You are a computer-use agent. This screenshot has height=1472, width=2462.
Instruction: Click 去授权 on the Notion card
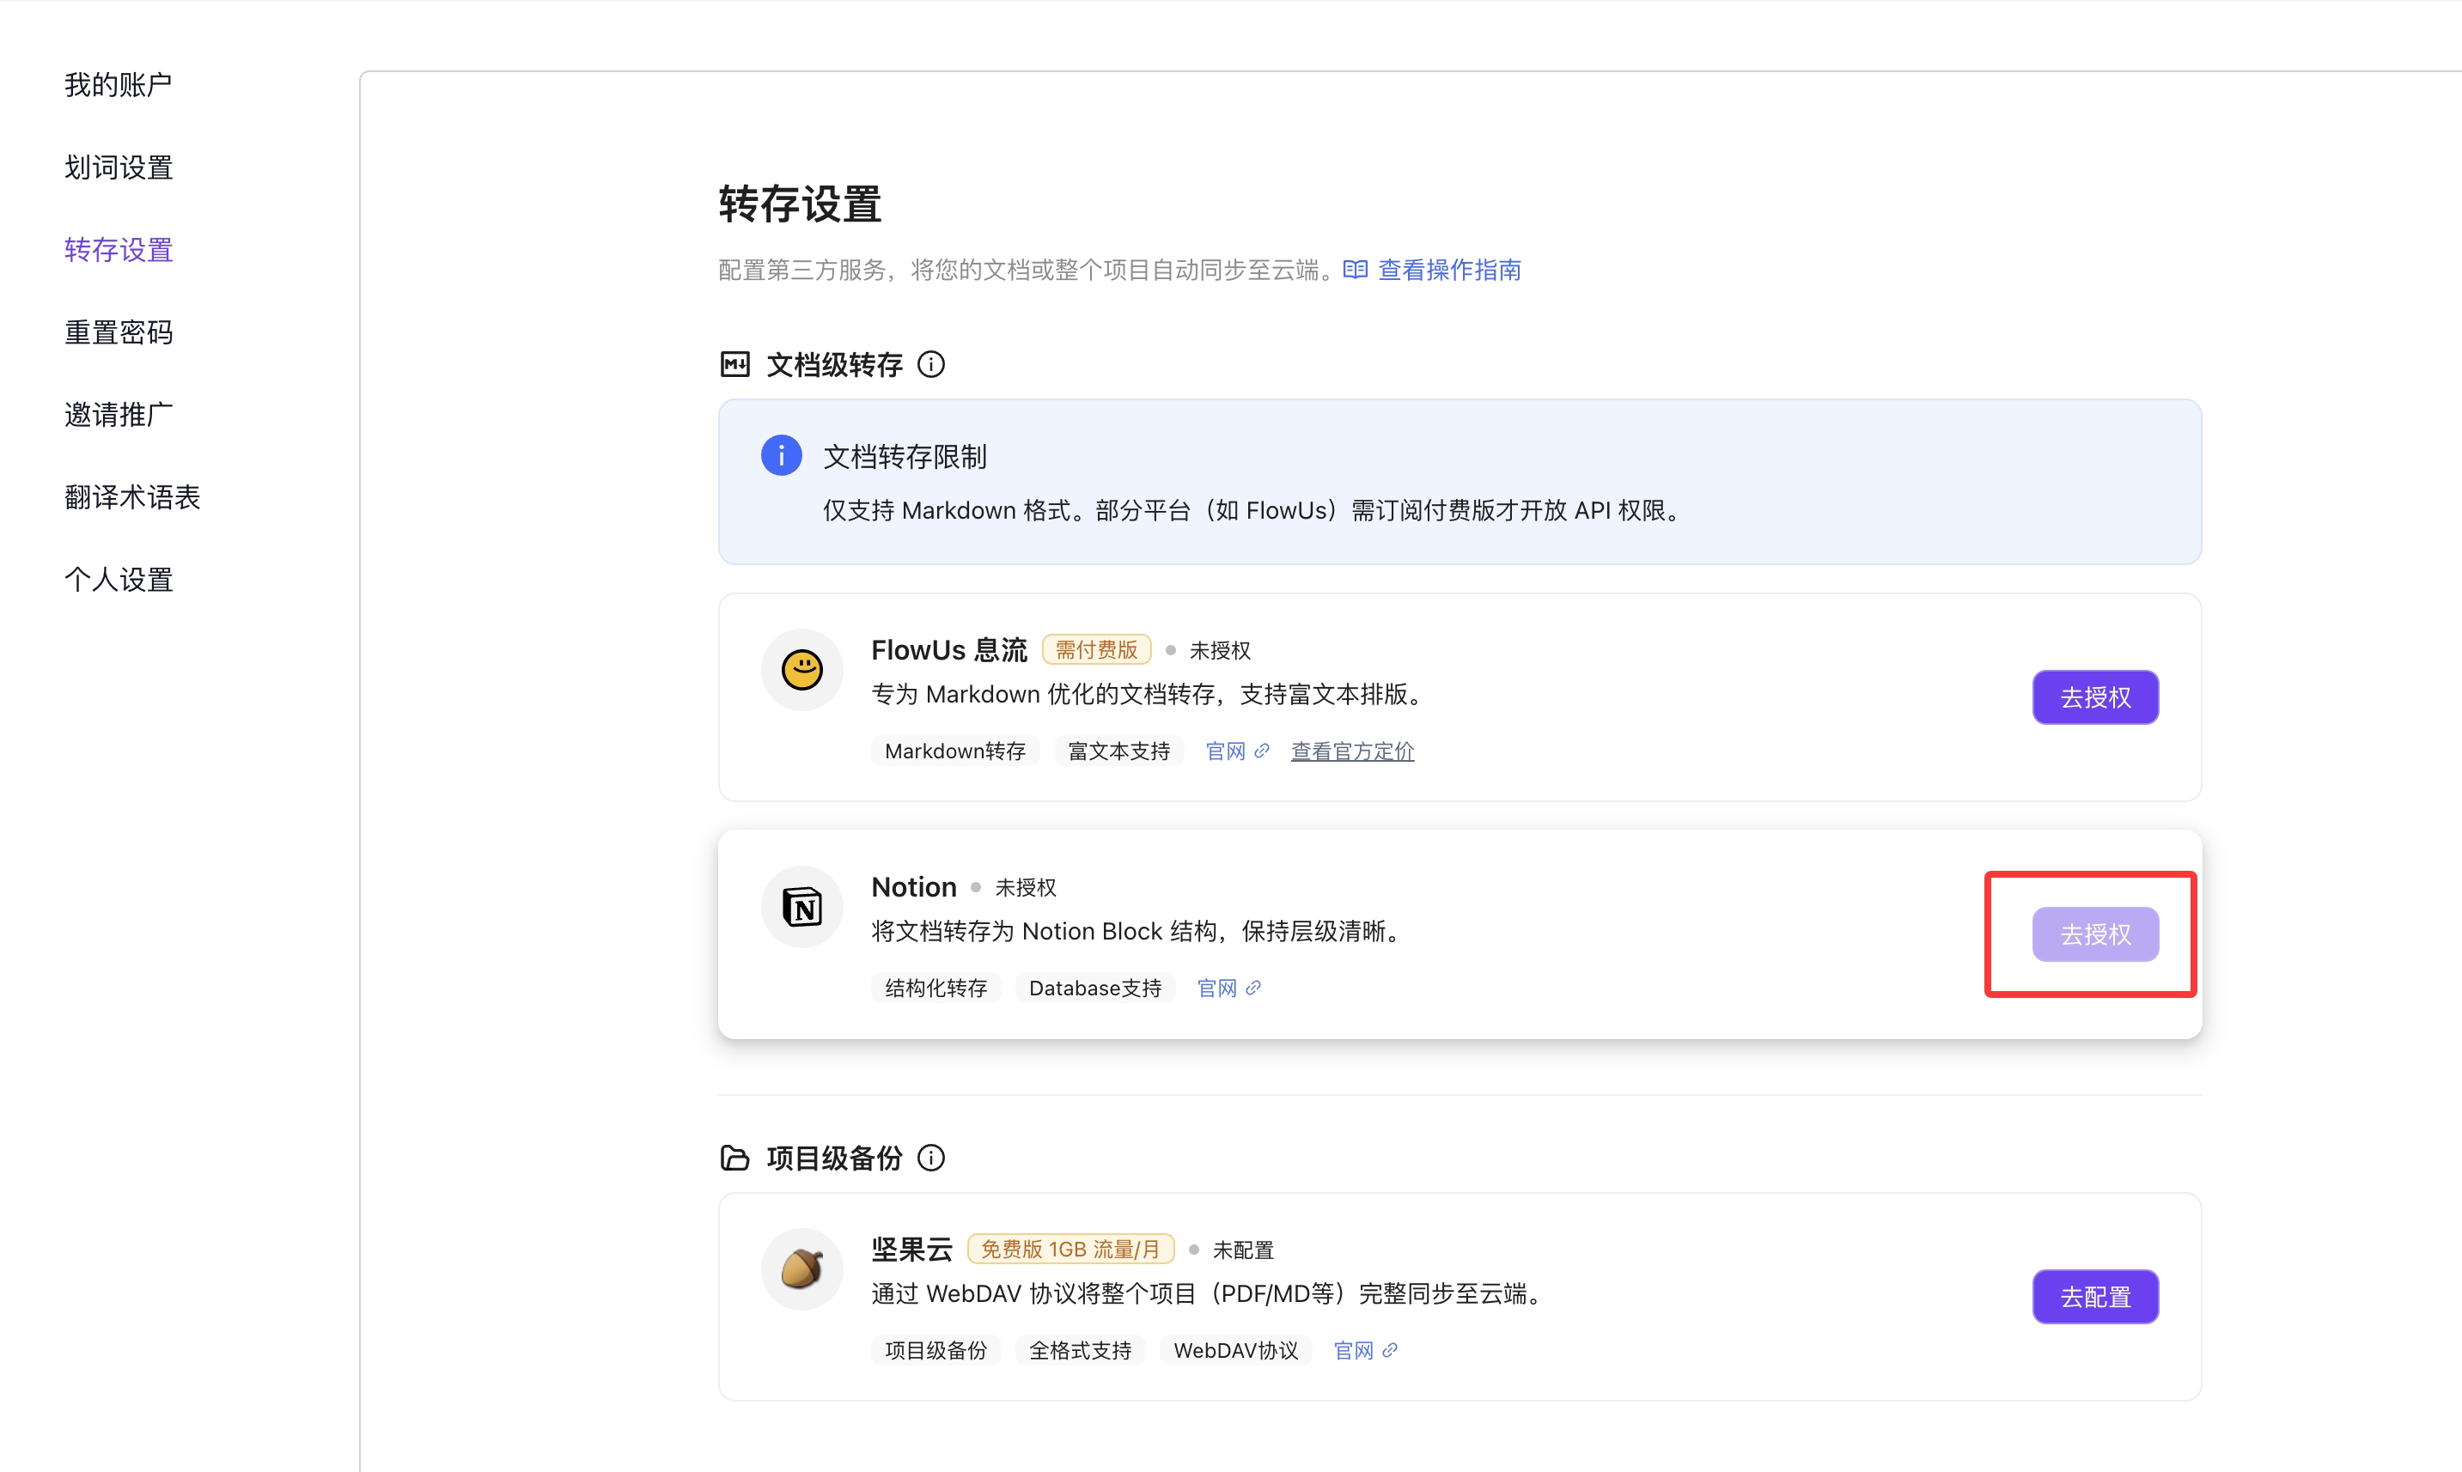[2095, 934]
